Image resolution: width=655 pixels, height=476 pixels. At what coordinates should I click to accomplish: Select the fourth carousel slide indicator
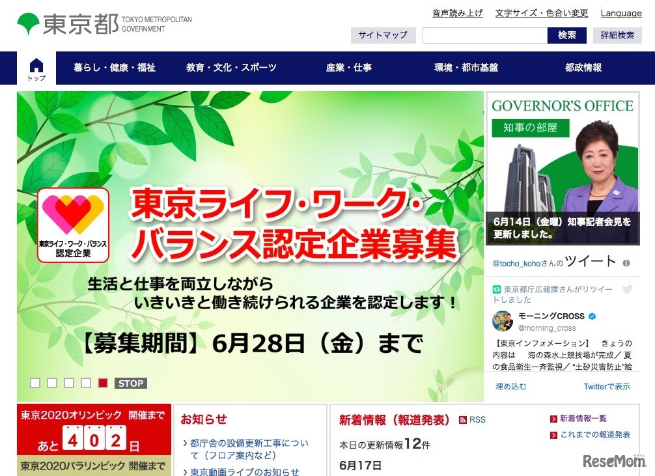point(86,383)
